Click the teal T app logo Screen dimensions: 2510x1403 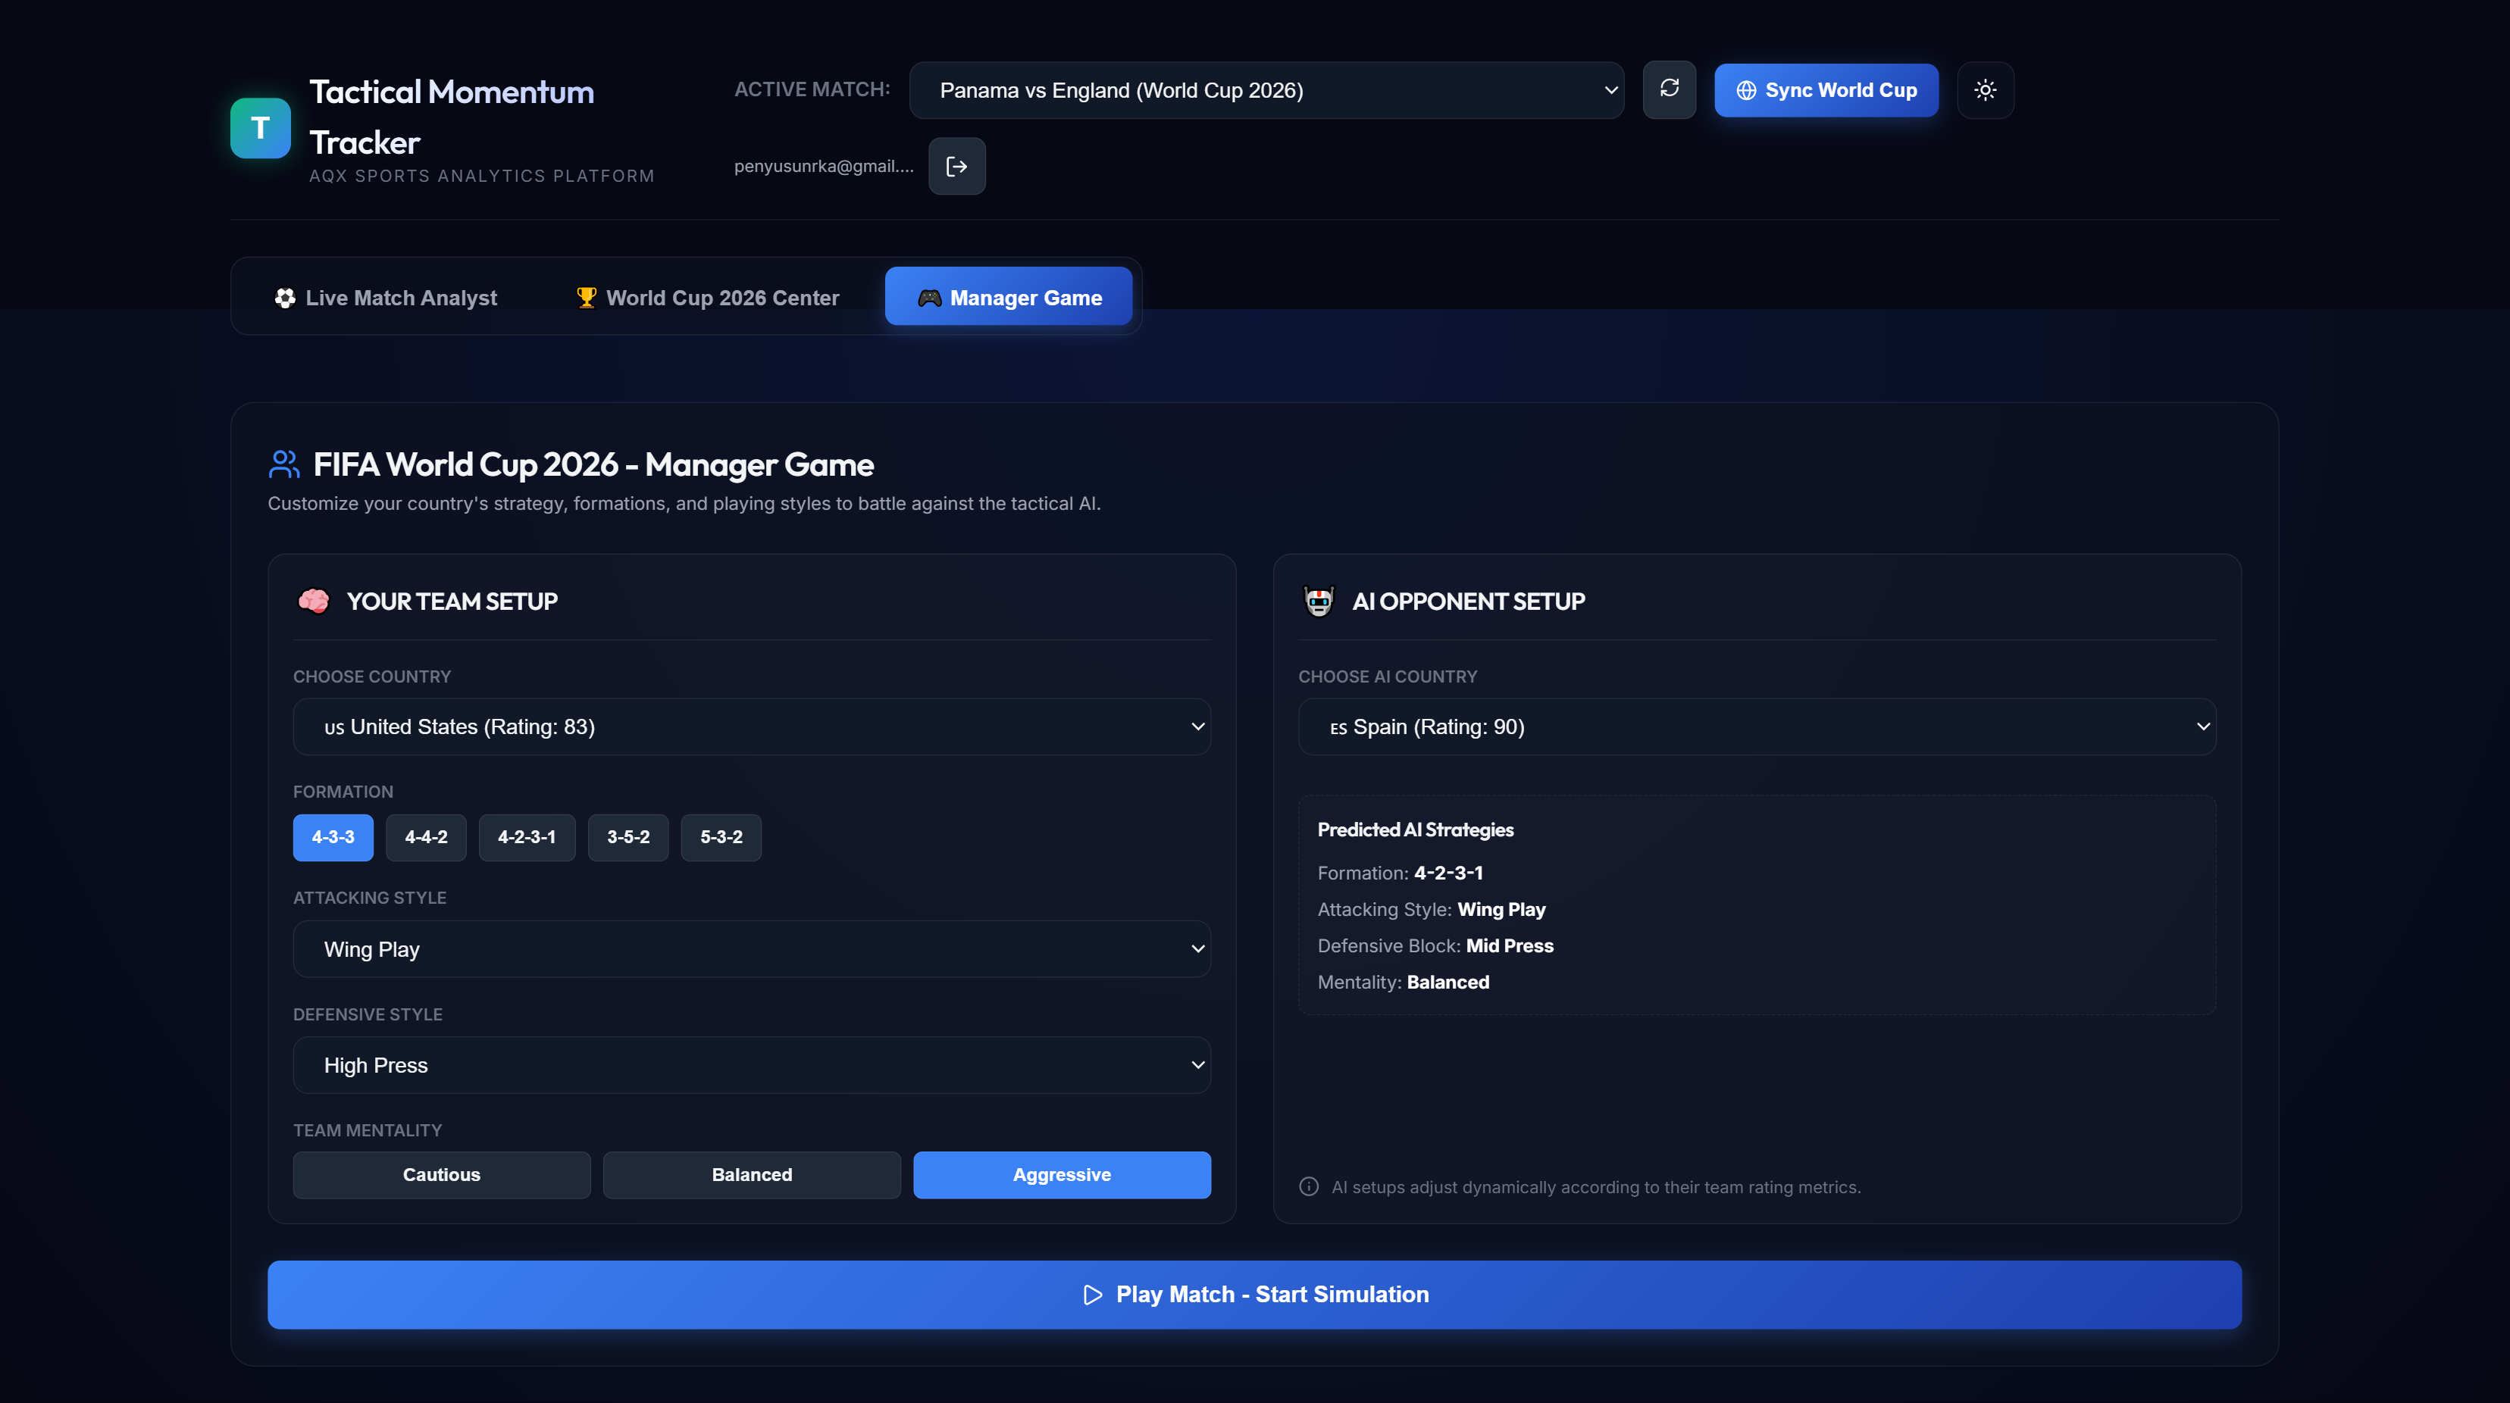[x=260, y=127]
